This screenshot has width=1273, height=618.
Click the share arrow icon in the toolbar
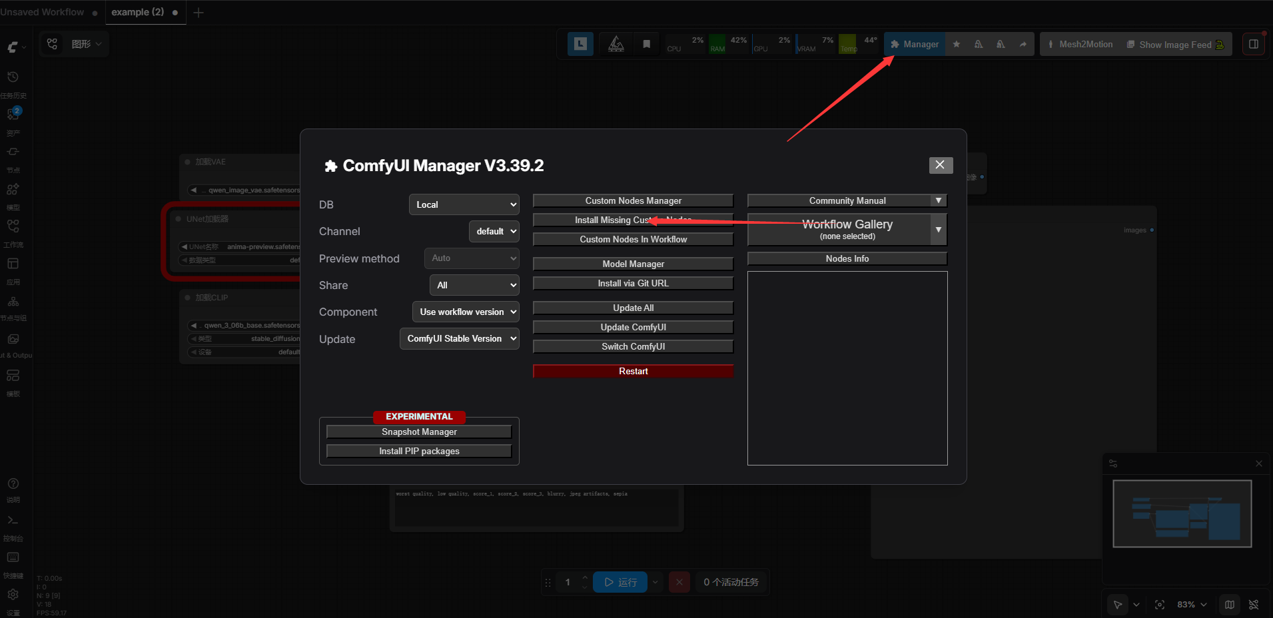pyautogui.click(x=1023, y=44)
